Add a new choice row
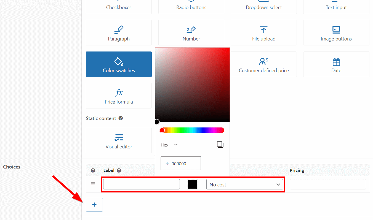Screen dimensions: 373x220 pyautogui.click(x=94, y=204)
